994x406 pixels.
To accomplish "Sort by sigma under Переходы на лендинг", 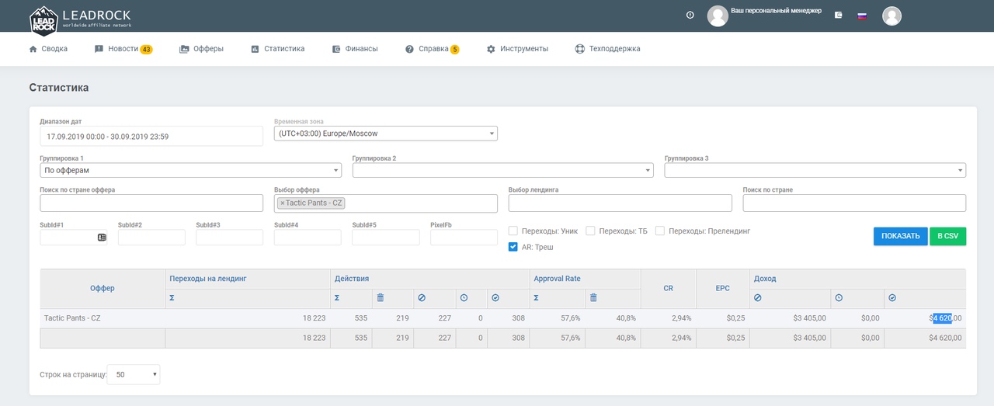I will point(172,297).
